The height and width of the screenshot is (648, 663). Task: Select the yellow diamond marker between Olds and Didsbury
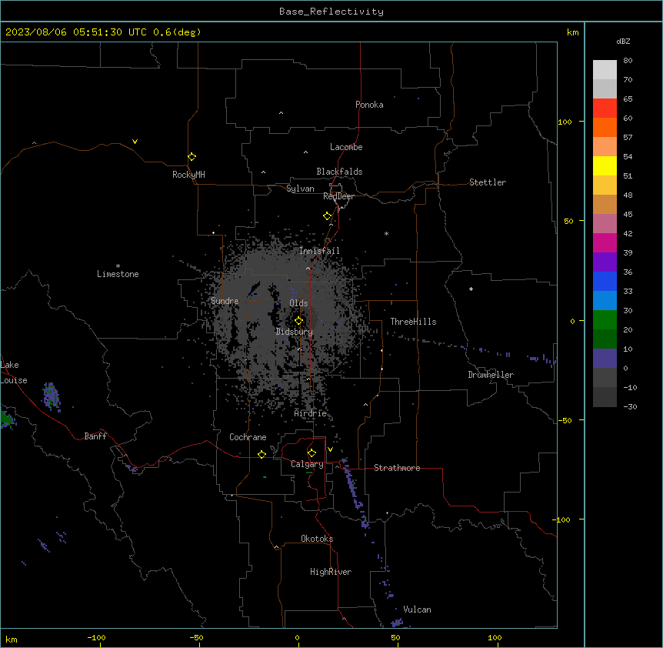click(298, 321)
